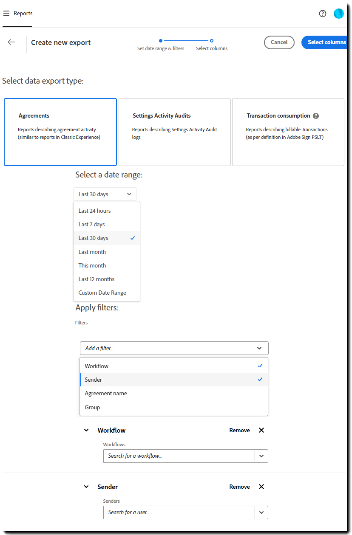Cancel the export creation
The height and width of the screenshot is (535, 352).
[x=279, y=42]
